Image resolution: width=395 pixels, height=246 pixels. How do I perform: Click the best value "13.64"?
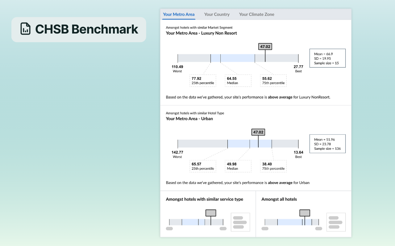click(298, 152)
